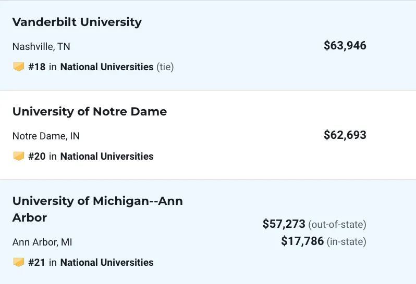The width and height of the screenshot is (416, 284).
Task: Open the Vanderbilt University heading link
Action: click(77, 22)
